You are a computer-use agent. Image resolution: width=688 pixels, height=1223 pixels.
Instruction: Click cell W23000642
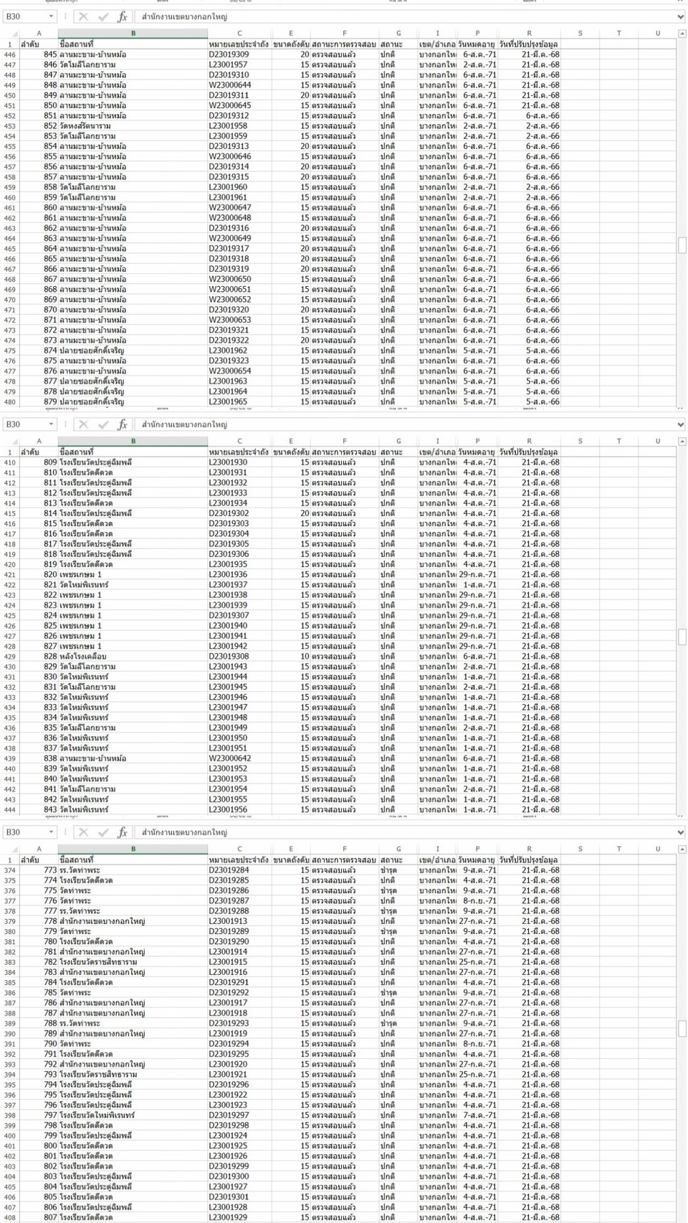pyautogui.click(x=239, y=758)
